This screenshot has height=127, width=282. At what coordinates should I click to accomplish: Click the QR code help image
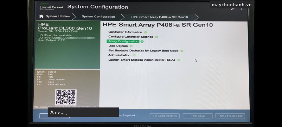pyautogui.click(x=66, y=97)
